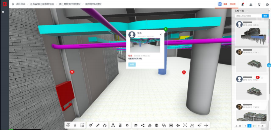Click the share icon in toolbar
The width and height of the screenshot is (271, 130).
pos(143,125)
